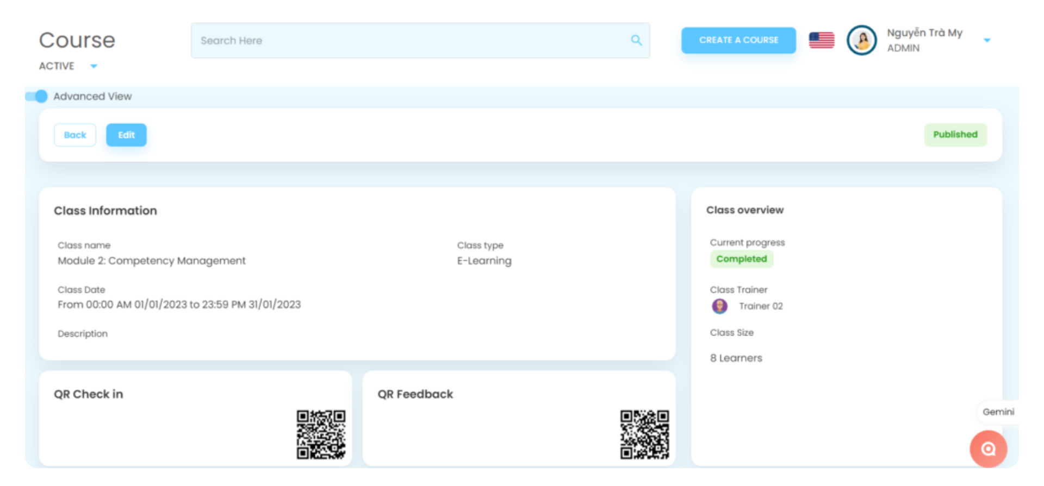Click the search magnifier icon
The width and height of the screenshot is (1044, 486).
[636, 40]
